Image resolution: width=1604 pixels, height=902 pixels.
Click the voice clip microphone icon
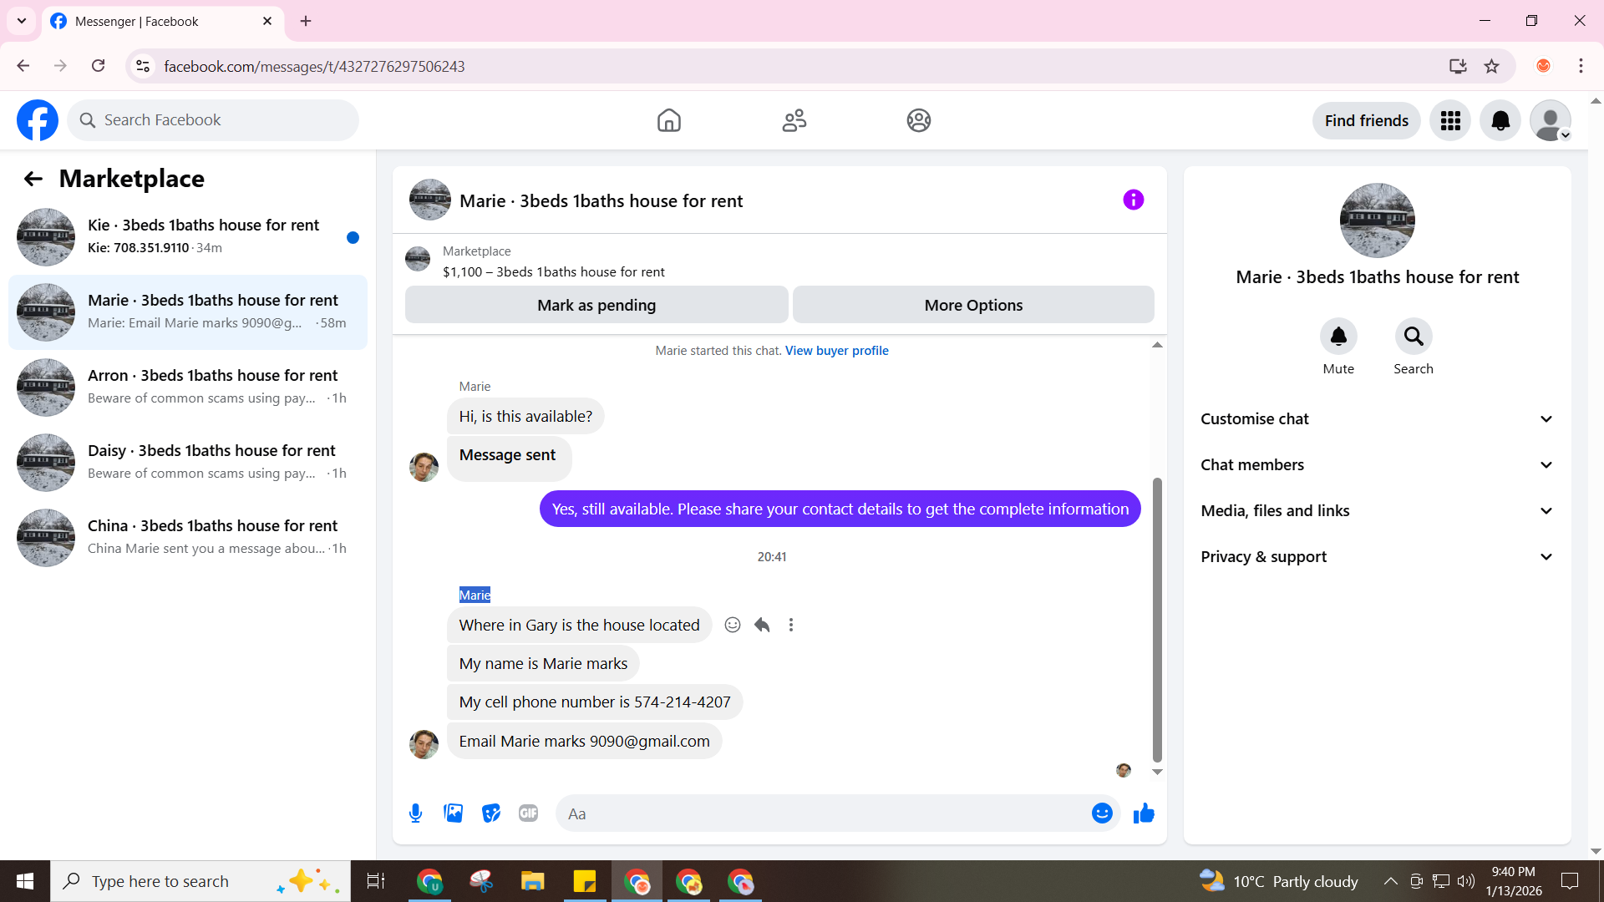point(415,813)
